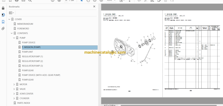Viewport: 223px width, 106px height.
Task: Jump to the PARTS INDEX bookmark
Action: (24, 103)
